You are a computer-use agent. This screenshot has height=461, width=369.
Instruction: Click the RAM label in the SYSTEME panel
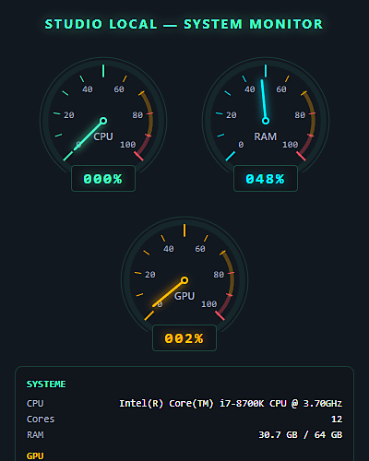click(35, 435)
